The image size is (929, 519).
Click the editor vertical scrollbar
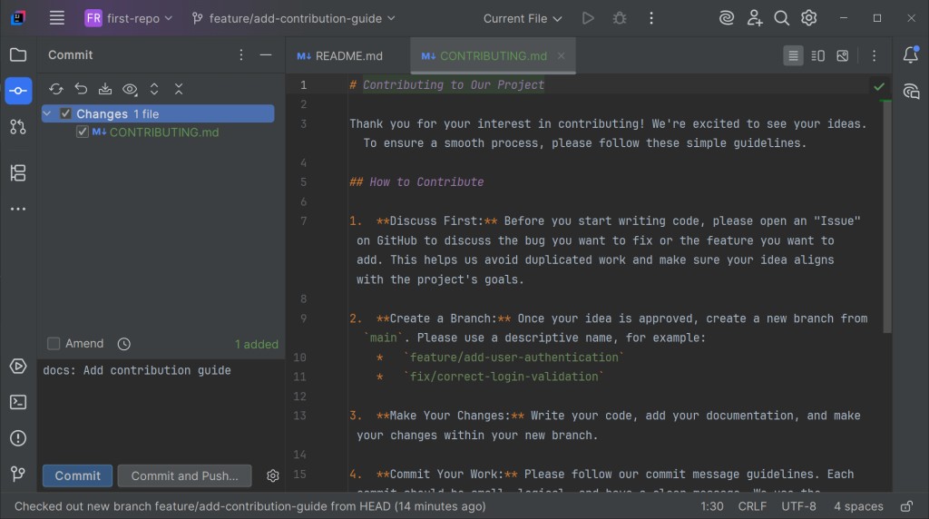point(887,217)
